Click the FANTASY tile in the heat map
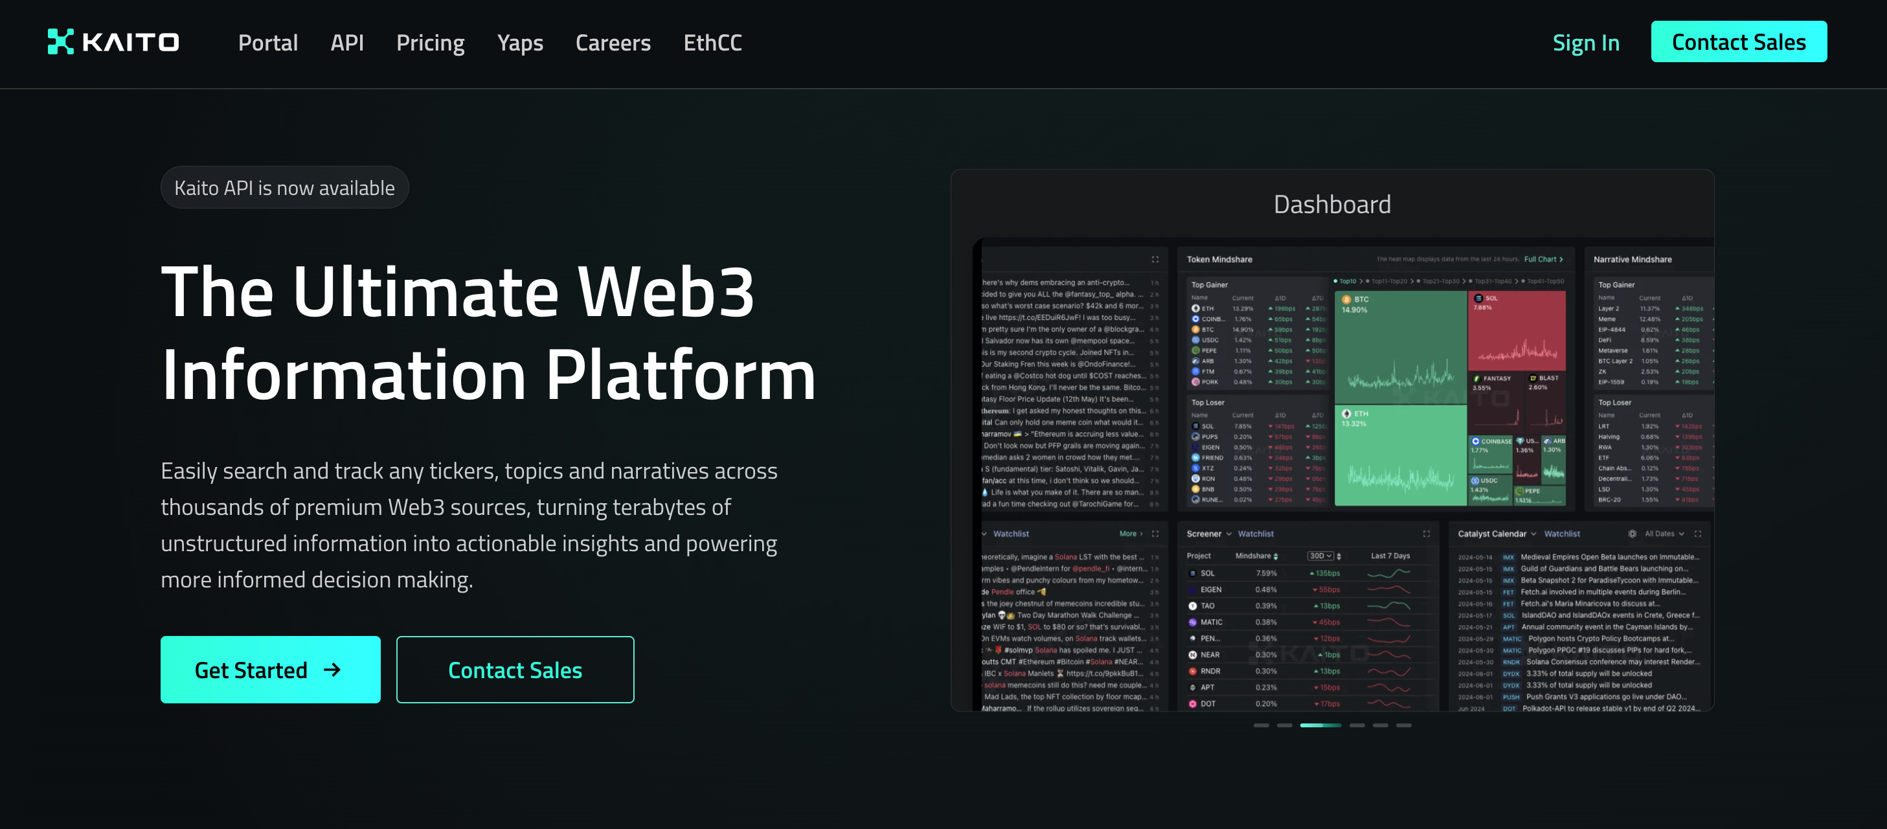Viewport: 1887px width, 829px height. [1497, 402]
